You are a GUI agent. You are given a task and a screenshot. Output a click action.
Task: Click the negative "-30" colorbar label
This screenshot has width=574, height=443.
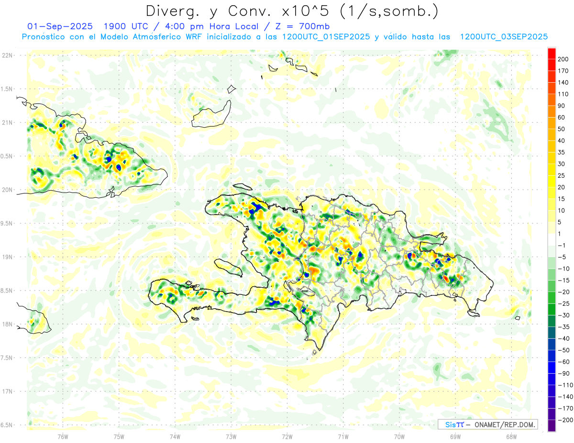pos(564,315)
